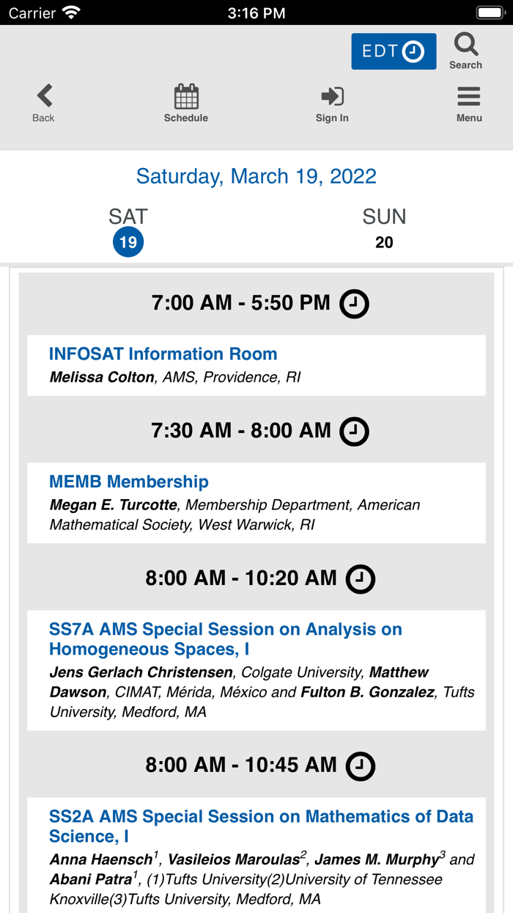This screenshot has width=513, height=913.
Task: Tap clock icon beside 7:00 AM - 5:50 PM
Action: (x=354, y=304)
